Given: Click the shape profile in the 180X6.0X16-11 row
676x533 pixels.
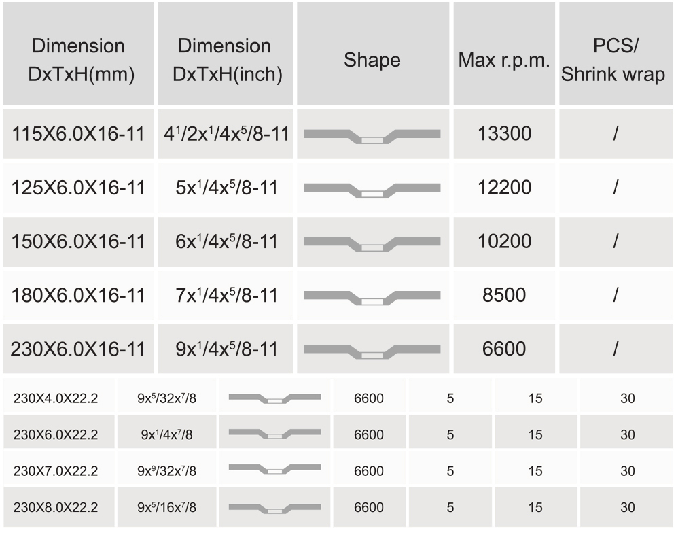Looking at the screenshot, I should point(372,296).
